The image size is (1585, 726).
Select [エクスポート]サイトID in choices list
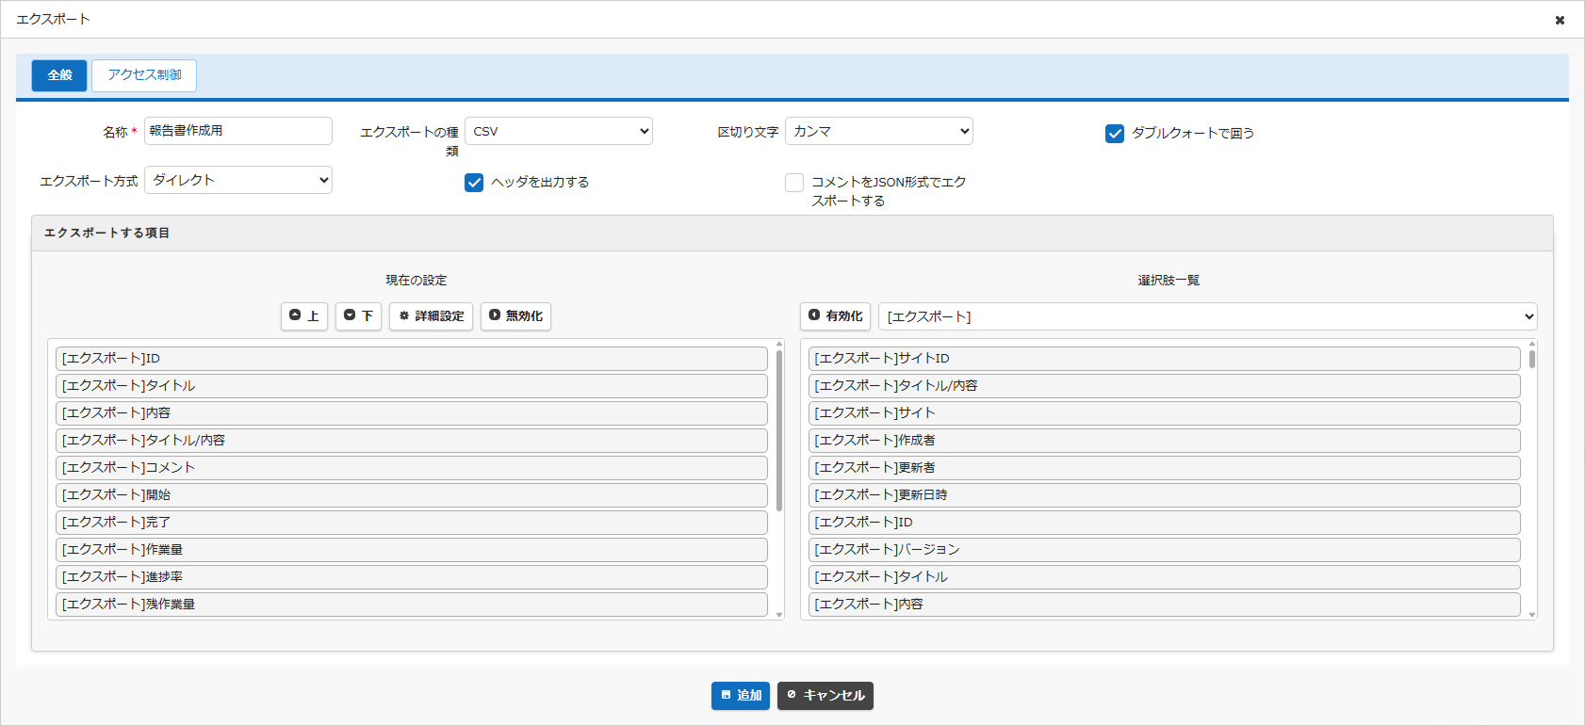coord(1165,359)
